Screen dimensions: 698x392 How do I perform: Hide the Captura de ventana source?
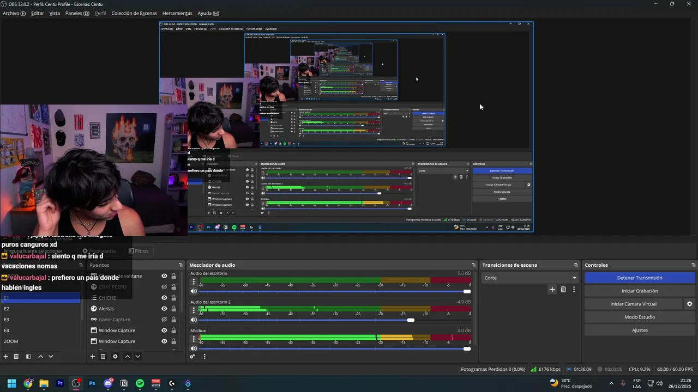click(164, 276)
